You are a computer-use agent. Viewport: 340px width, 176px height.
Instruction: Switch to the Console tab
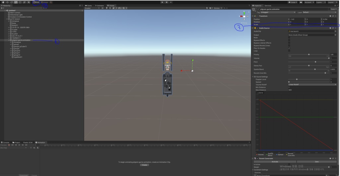[x=5, y=143]
